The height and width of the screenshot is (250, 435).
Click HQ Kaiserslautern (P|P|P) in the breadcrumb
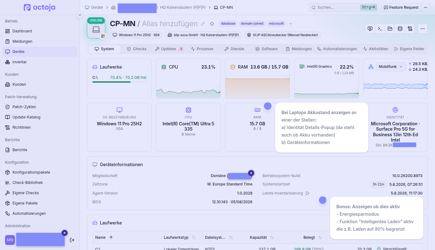pos(183,7)
